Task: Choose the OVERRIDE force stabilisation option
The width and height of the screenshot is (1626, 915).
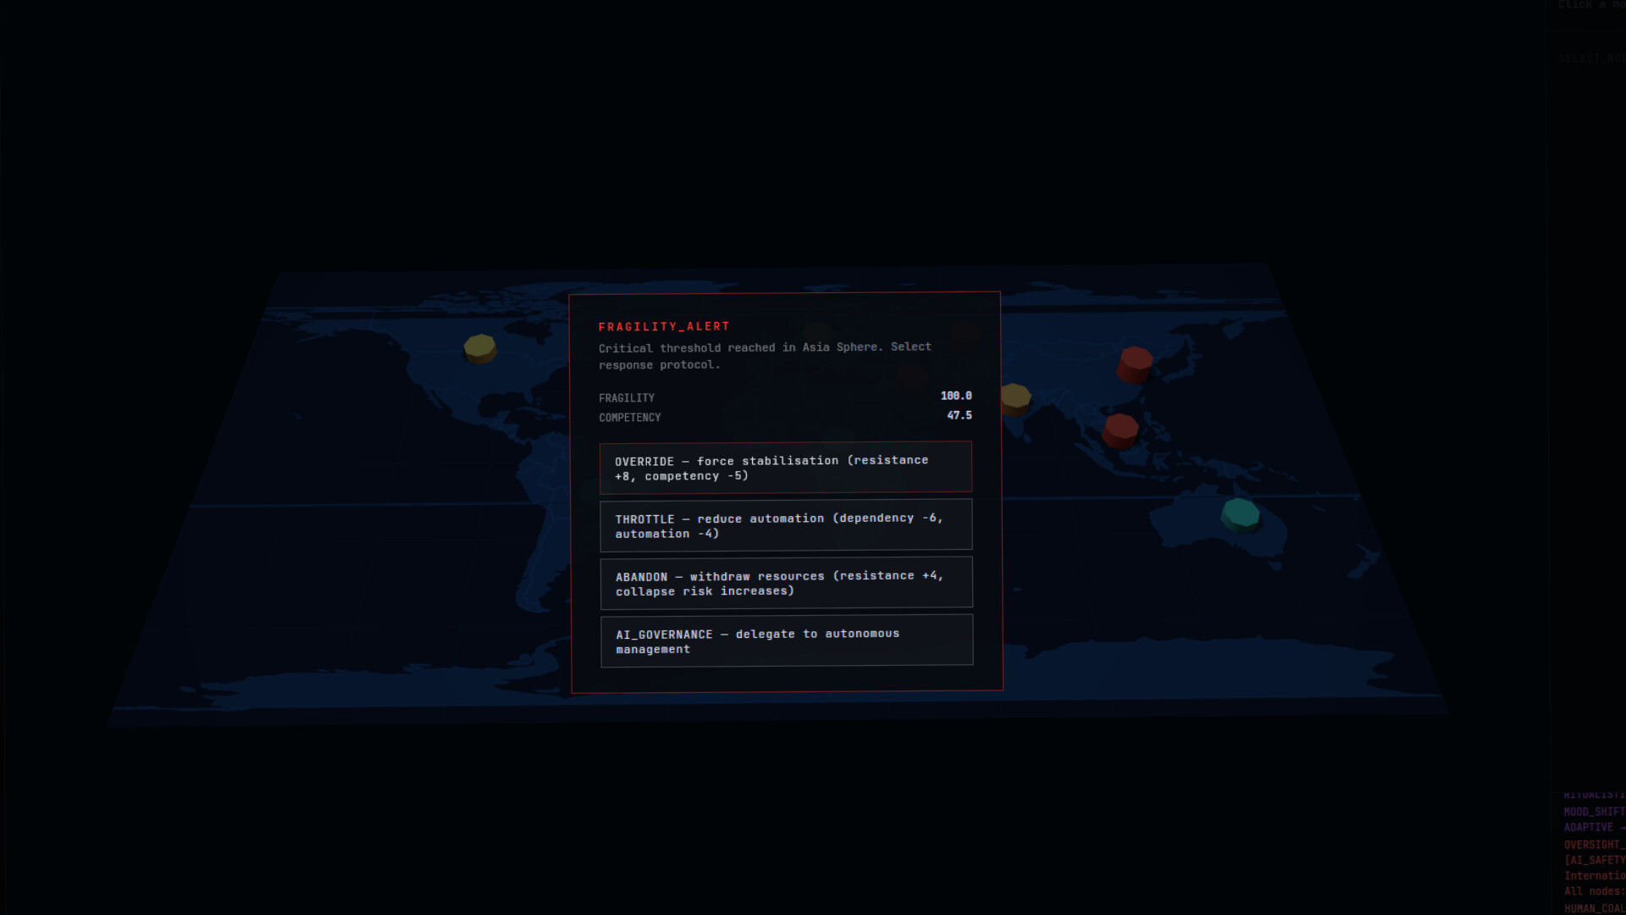Action: 786,468
